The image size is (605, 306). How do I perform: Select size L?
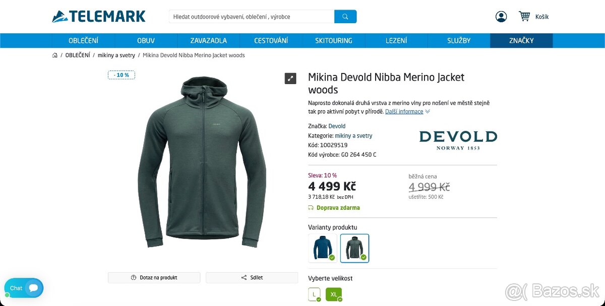click(x=314, y=294)
